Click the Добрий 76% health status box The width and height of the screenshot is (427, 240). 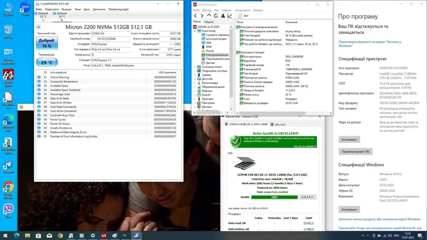point(47,43)
